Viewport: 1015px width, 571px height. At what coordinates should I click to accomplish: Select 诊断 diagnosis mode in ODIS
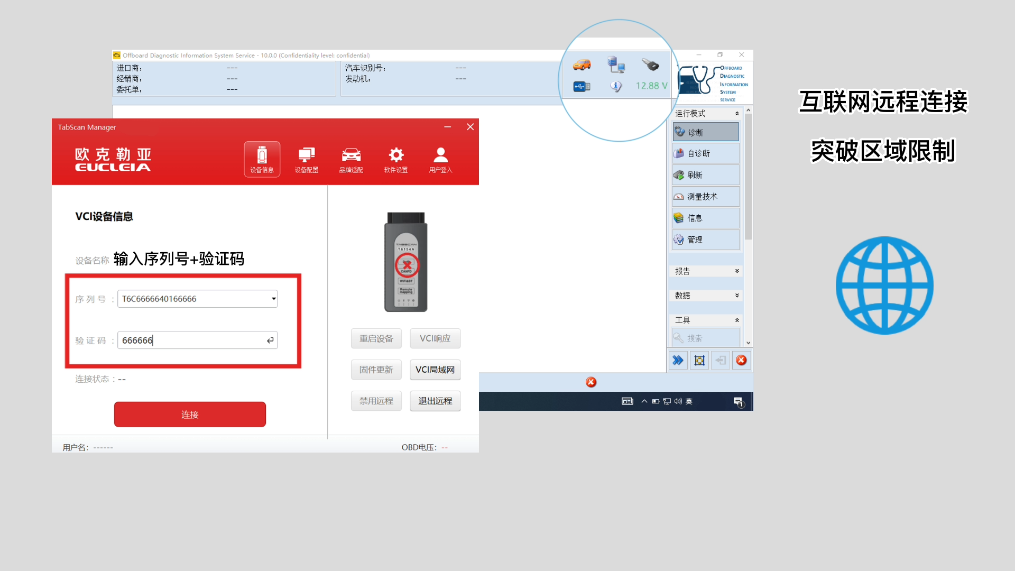[706, 132]
